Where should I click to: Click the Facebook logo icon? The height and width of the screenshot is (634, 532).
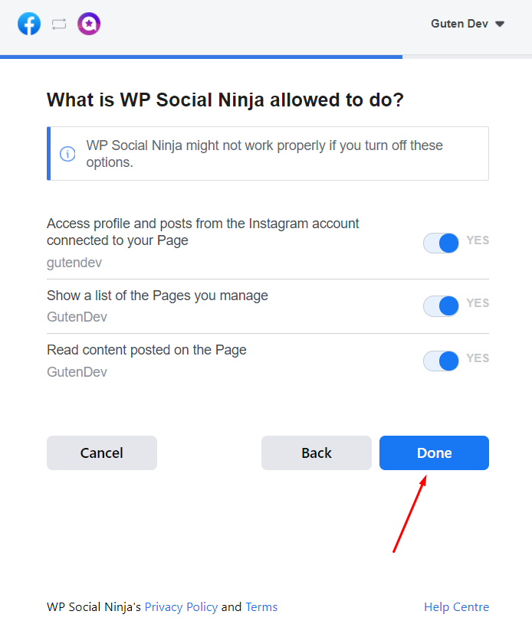point(29,24)
